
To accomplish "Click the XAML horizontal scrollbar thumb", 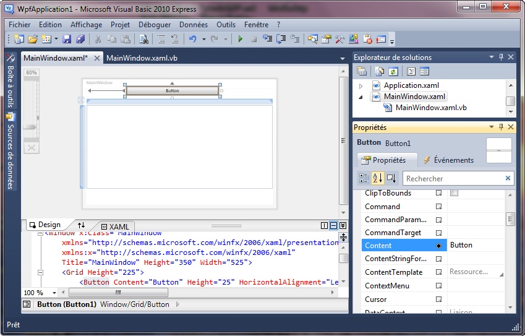I will [x=118, y=293].
